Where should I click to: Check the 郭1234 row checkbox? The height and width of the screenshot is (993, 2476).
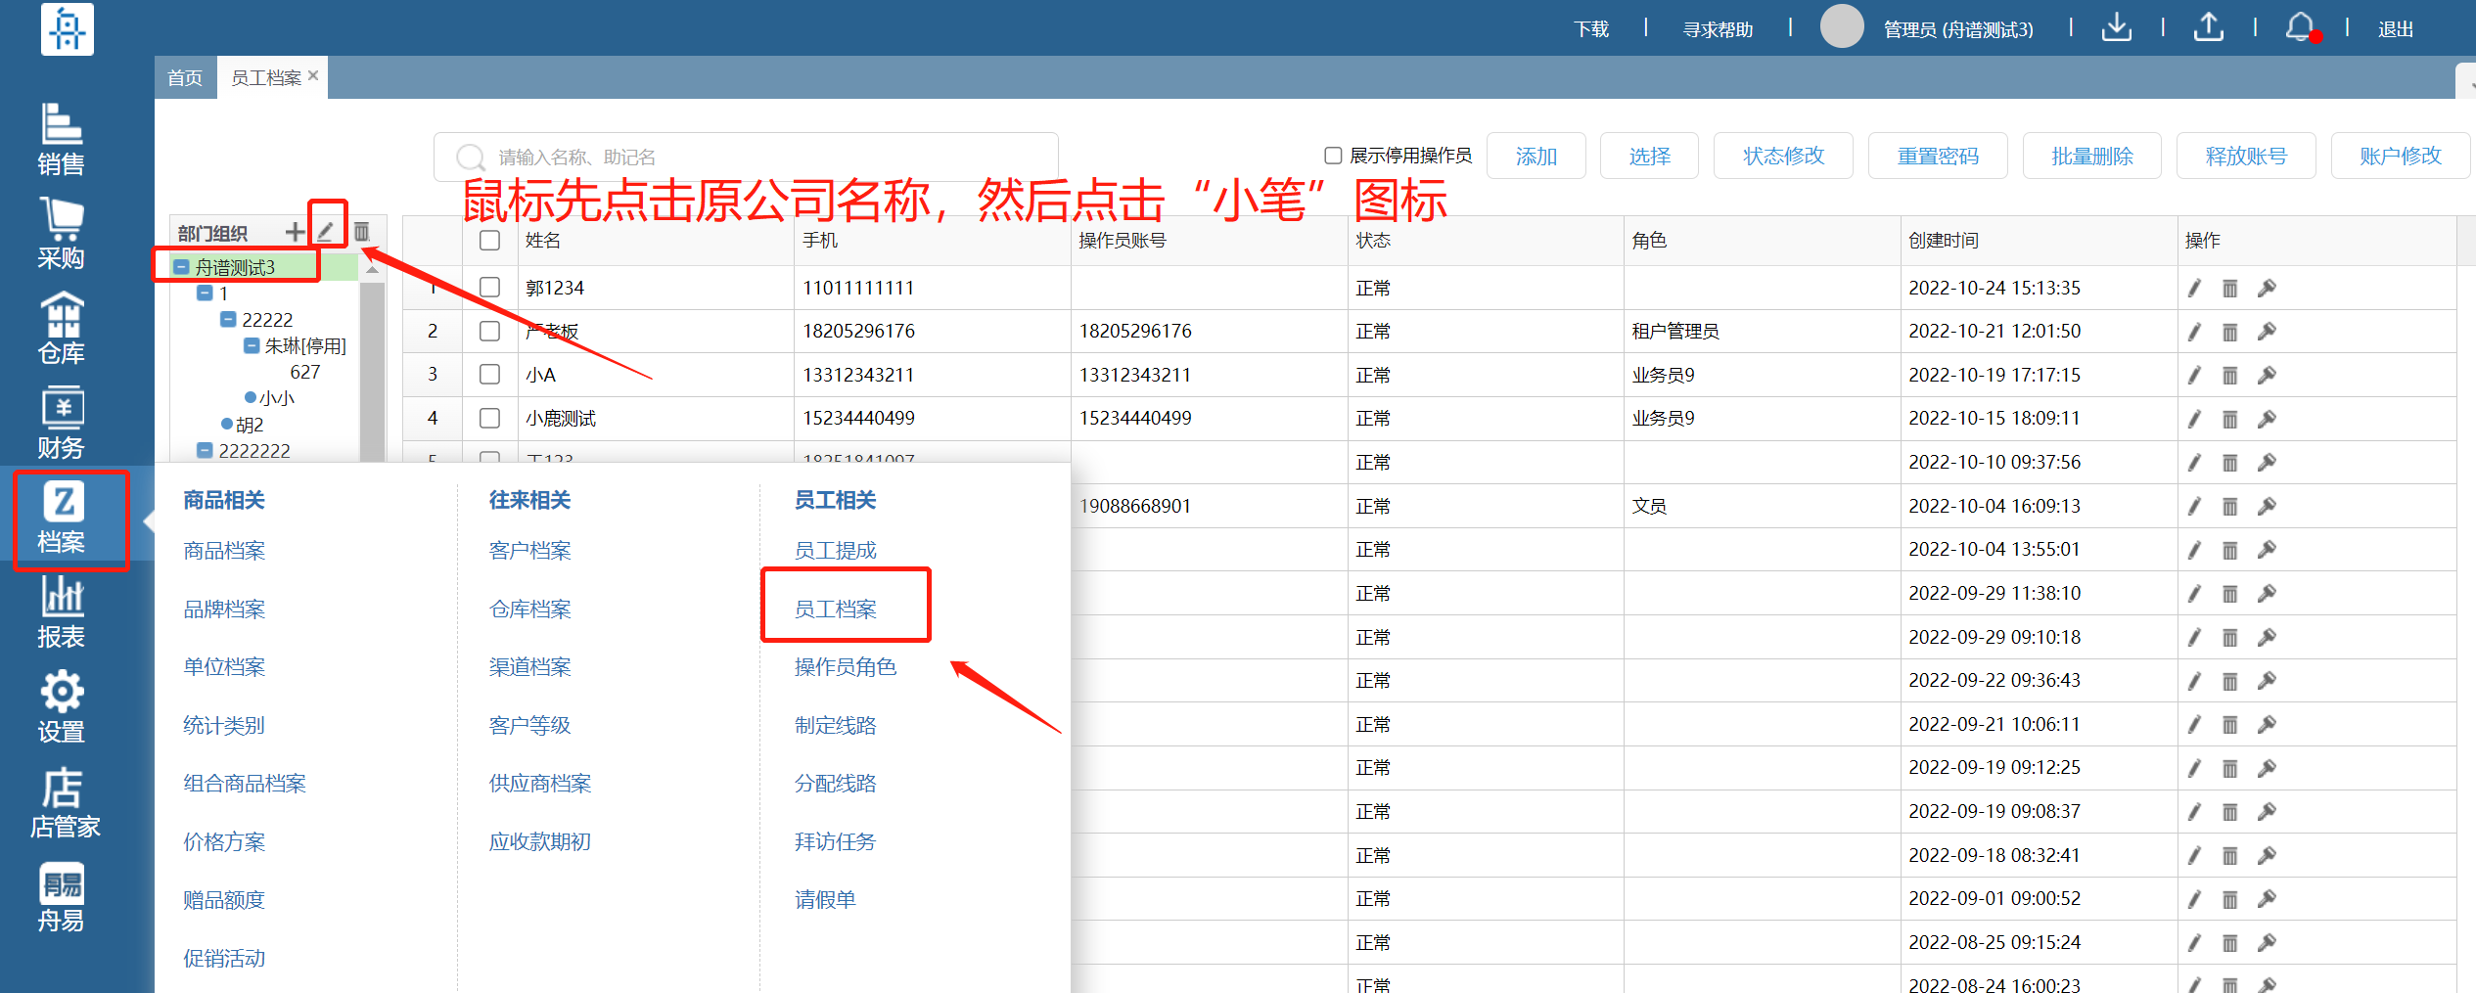tap(490, 288)
